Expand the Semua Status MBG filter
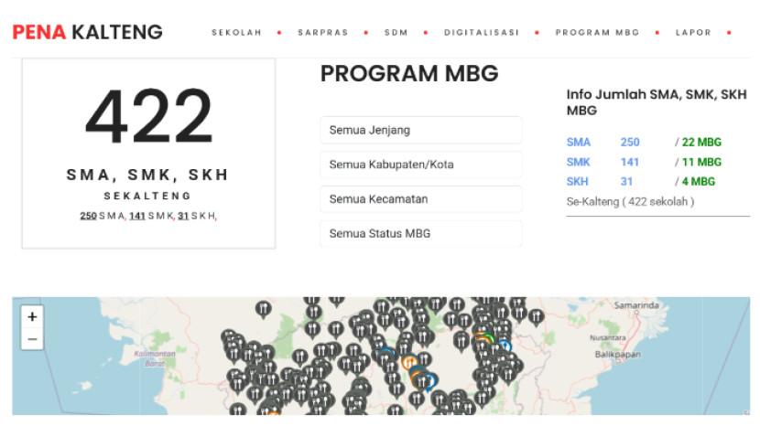The image size is (760, 426). tap(420, 233)
